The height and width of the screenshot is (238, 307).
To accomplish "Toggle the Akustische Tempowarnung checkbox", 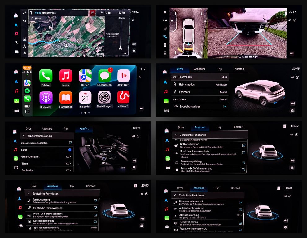I will (x=95, y=208).
